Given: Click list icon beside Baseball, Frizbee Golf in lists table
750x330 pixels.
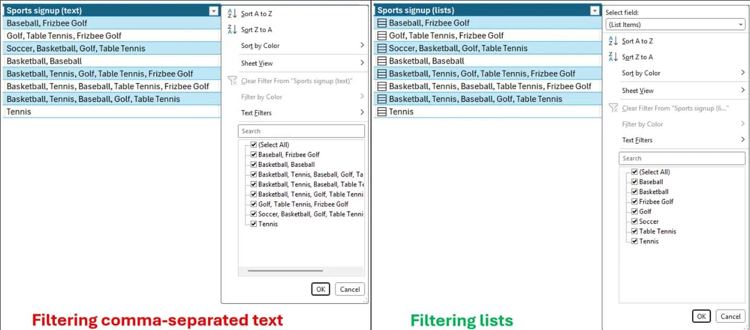Looking at the screenshot, I should (382, 23).
